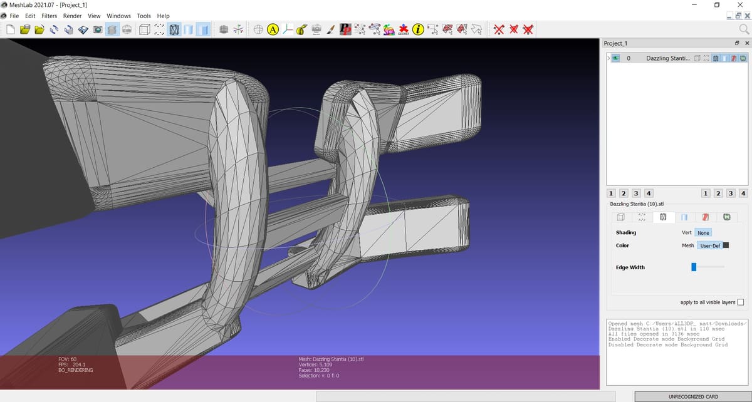752x402 pixels.
Task: Open quality mapper rainbow icon
Action: tap(389, 29)
